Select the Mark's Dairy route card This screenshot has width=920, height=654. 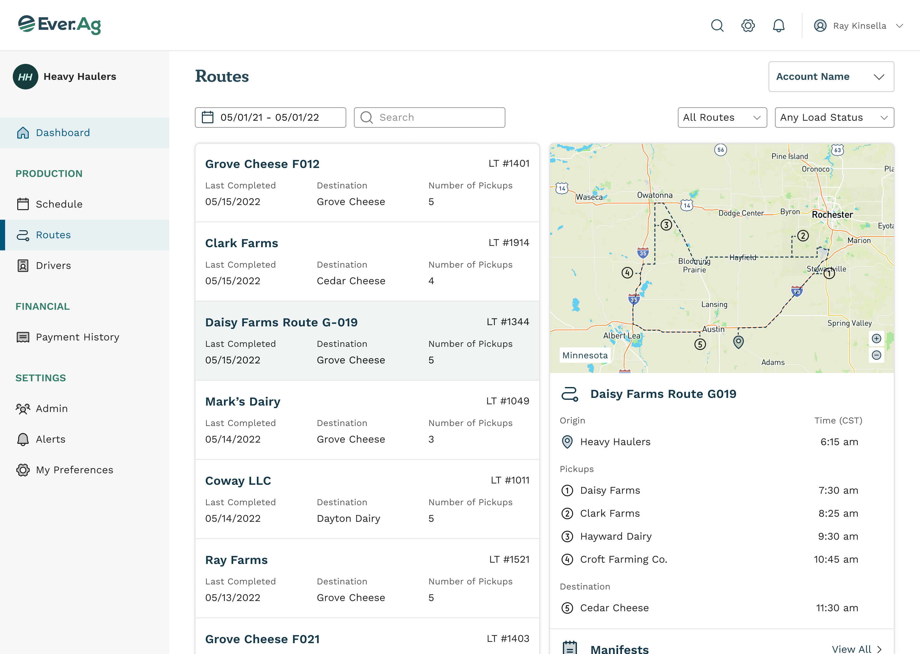[367, 420]
